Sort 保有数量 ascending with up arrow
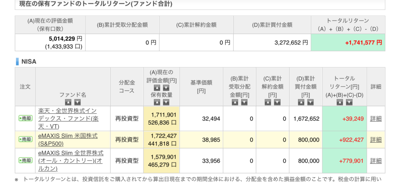Screen dimensions: 398x184 coord(157,102)
